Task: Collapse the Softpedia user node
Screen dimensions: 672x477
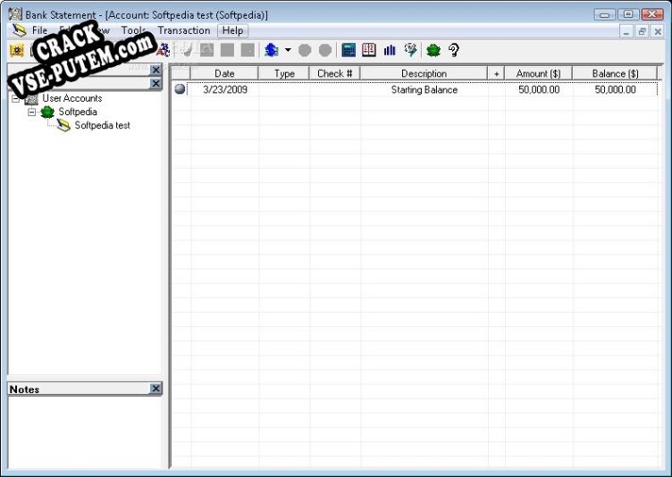Action: pyautogui.click(x=31, y=113)
